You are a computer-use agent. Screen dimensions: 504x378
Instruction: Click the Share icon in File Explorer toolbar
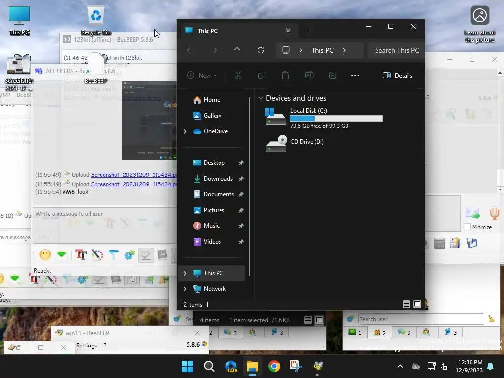click(x=332, y=75)
